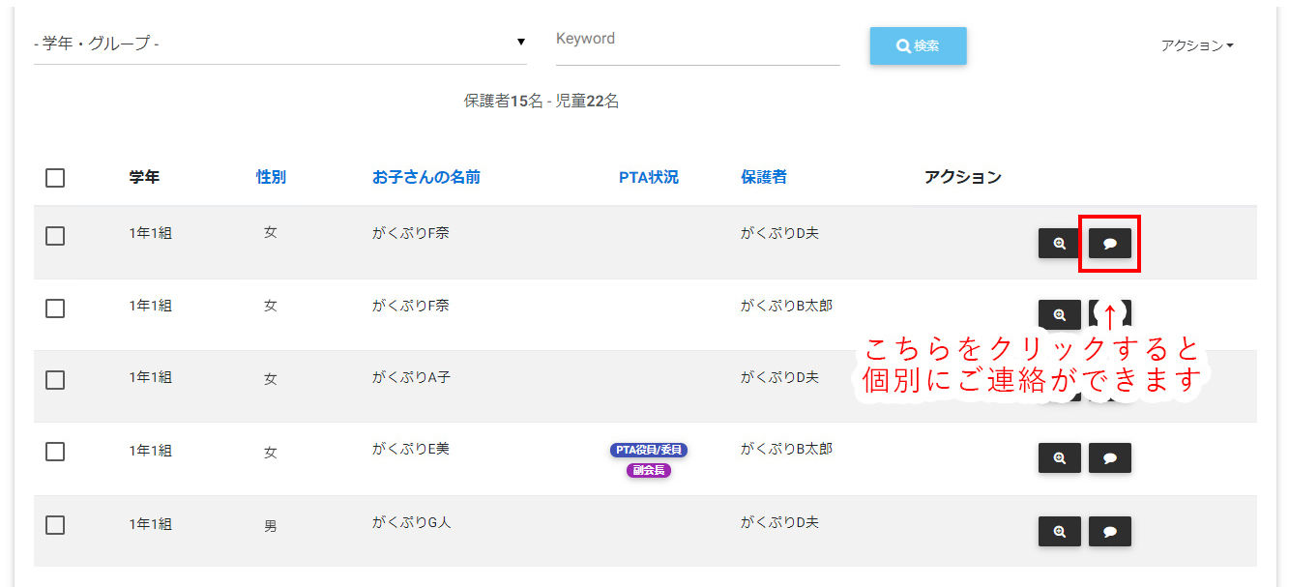
Task: Select the checkbox in がくぶりG人 row
Action: [55, 525]
